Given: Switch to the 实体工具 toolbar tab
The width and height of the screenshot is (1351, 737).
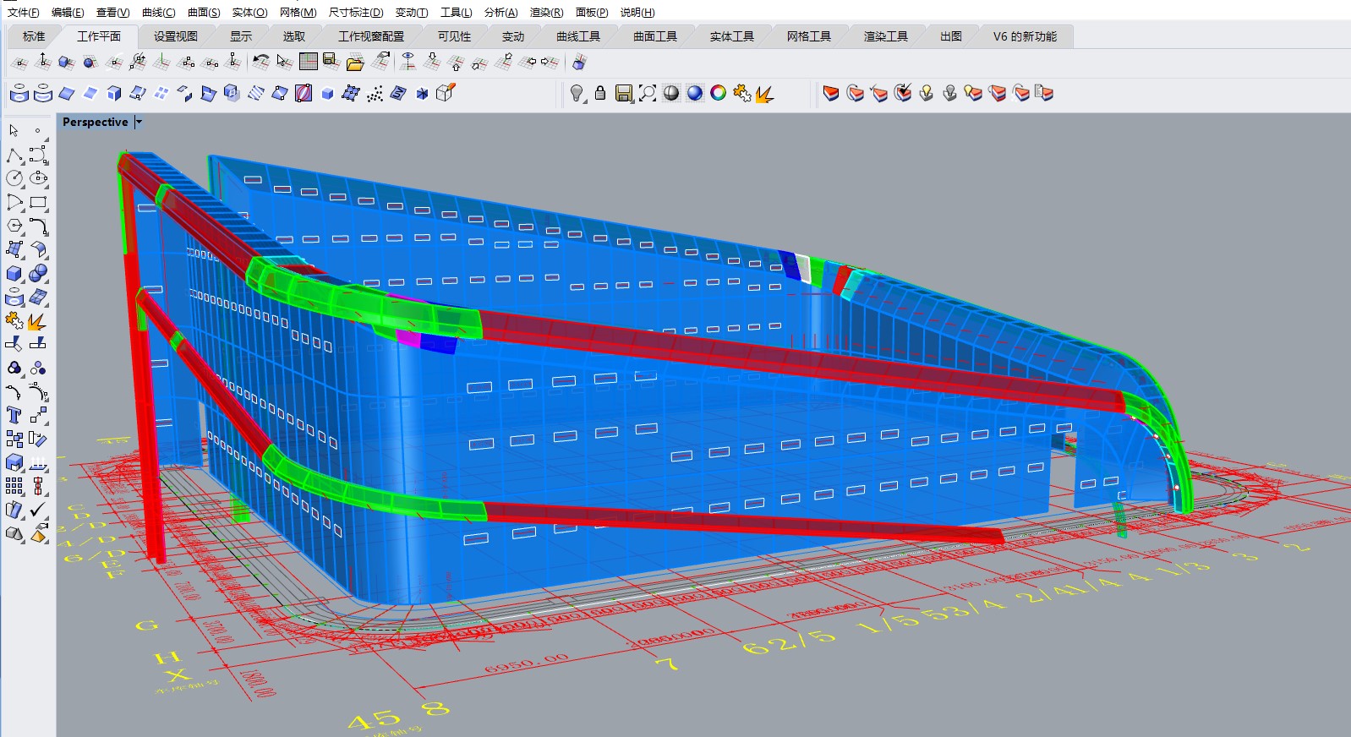Looking at the screenshot, I should tap(731, 36).
